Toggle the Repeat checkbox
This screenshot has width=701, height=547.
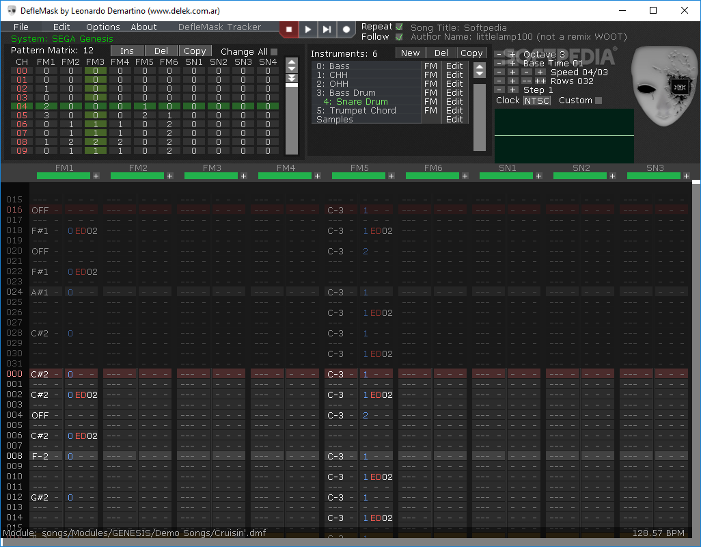click(399, 27)
